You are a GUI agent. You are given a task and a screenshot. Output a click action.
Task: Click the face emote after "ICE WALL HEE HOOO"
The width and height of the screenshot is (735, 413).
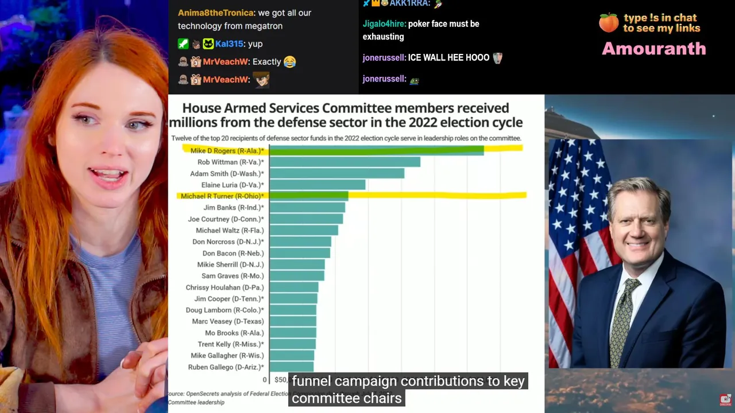pos(497,58)
